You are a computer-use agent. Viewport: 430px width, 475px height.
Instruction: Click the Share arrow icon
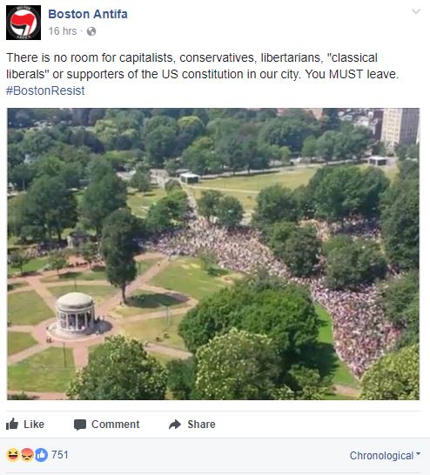(x=175, y=425)
